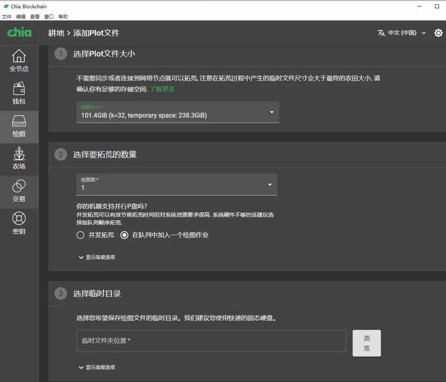446x382 pixels.
Task: Expand 显示高级选项 under plot count section
Action: pos(97,257)
